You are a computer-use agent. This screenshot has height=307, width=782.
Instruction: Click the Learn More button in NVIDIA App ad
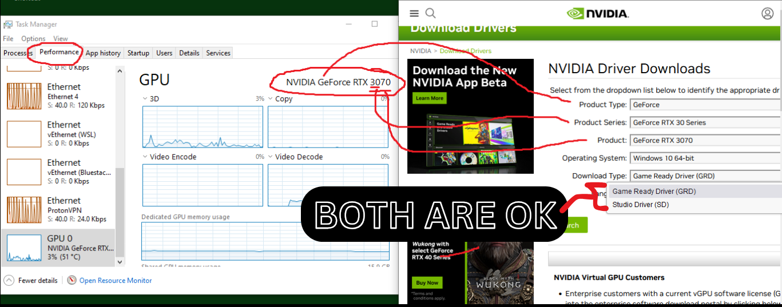coord(429,98)
